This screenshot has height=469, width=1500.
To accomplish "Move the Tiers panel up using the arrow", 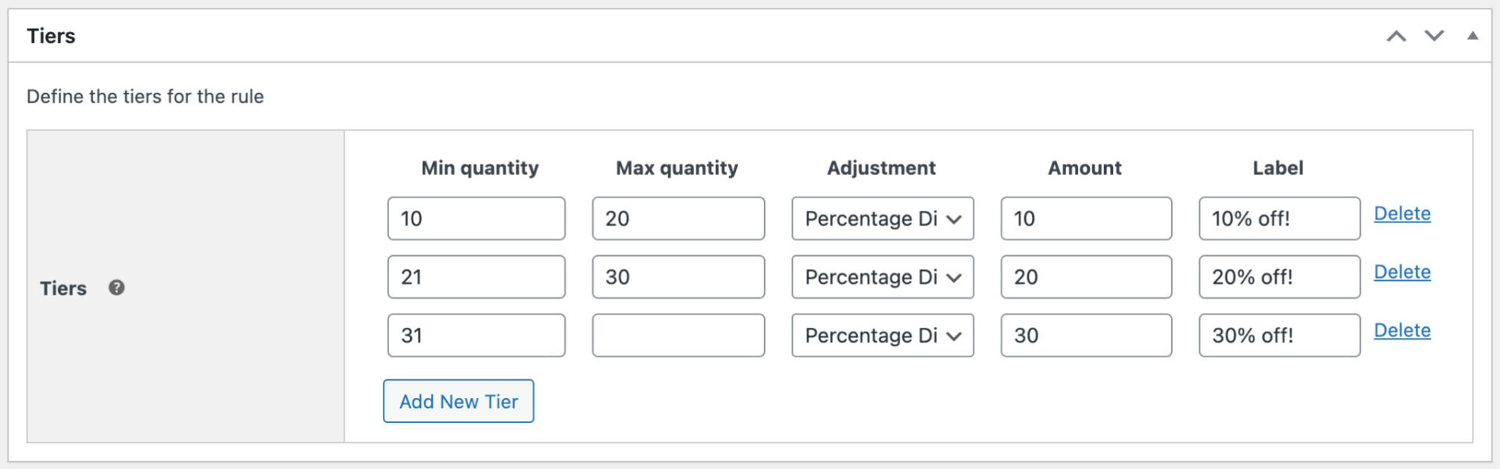I will click(1396, 35).
